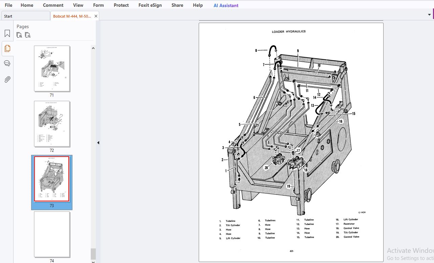The height and width of the screenshot is (263, 434).
Task: Click the thumbnail label 71
Action: (x=52, y=95)
